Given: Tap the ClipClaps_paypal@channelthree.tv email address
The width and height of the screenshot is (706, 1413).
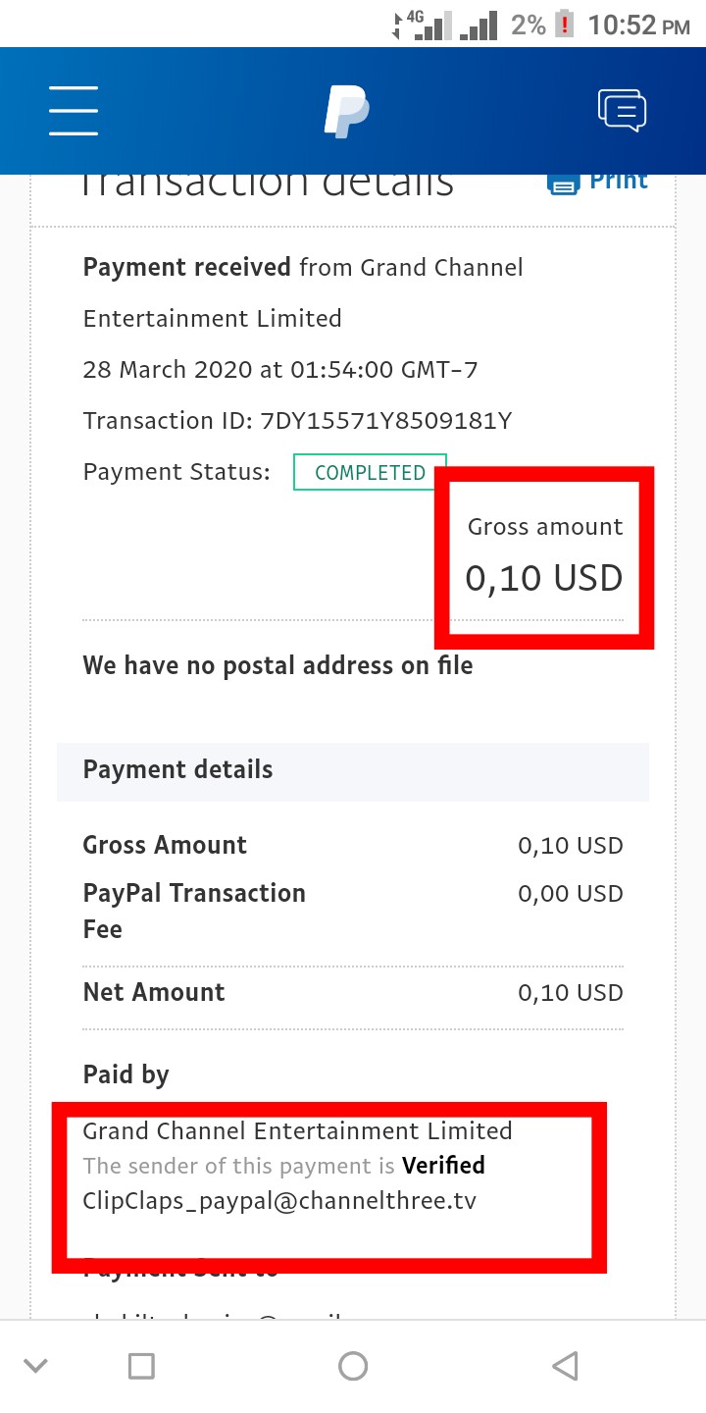Looking at the screenshot, I should pyautogui.click(x=279, y=1200).
